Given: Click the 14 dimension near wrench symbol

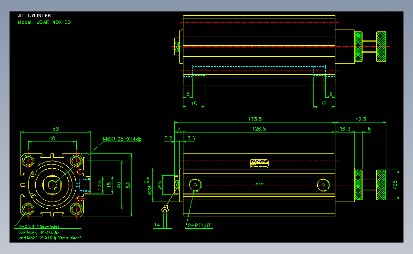Looking at the screenshot, I should pyautogui.click(x=157, y=225).
